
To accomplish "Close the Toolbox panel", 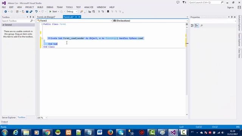I will click(x=33, y=17).
